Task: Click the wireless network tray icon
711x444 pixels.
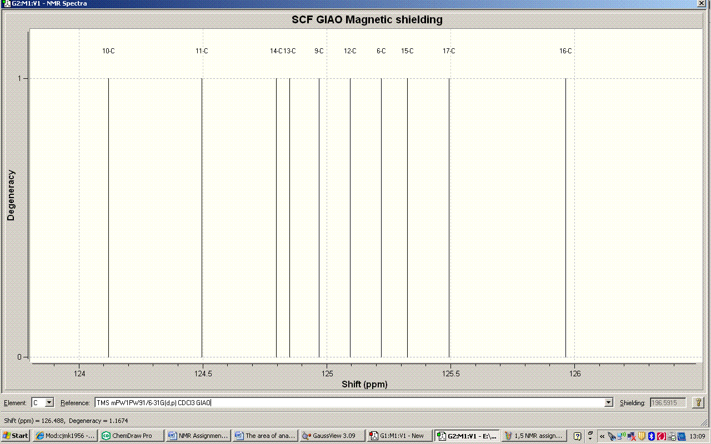Action: pyautogui.click(x=622, y=436)
